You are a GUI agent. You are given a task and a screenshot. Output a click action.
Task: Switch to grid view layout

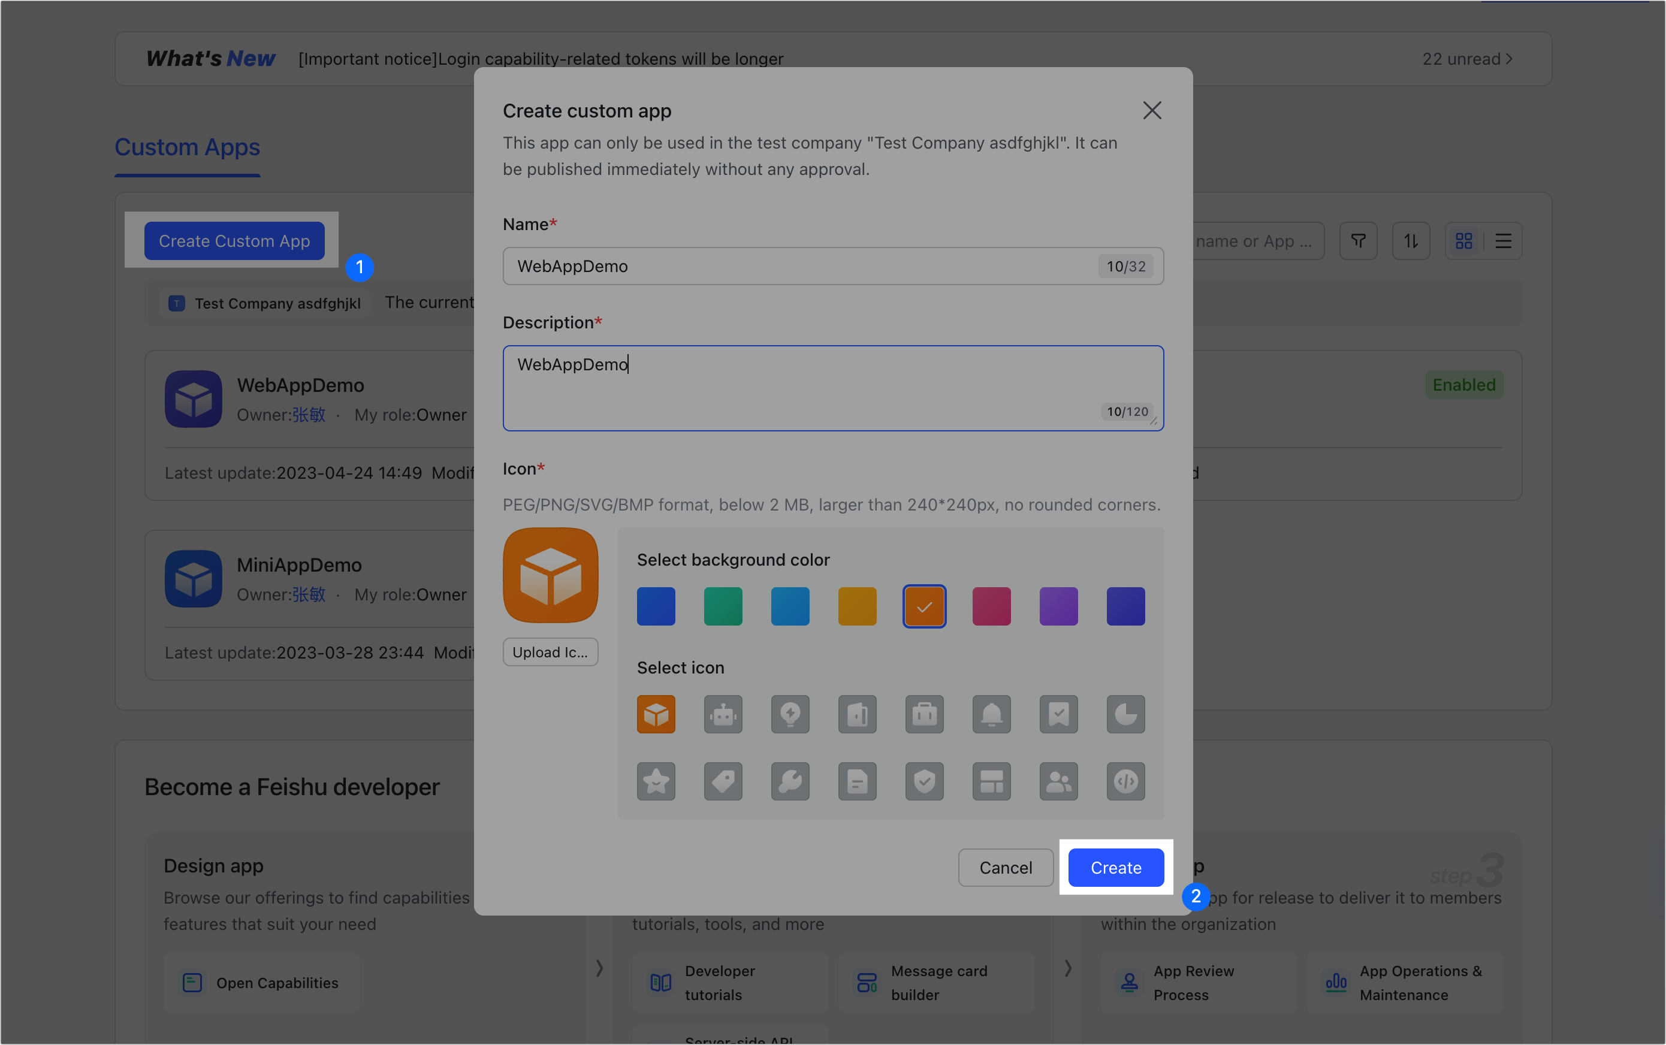(1464, 241)
